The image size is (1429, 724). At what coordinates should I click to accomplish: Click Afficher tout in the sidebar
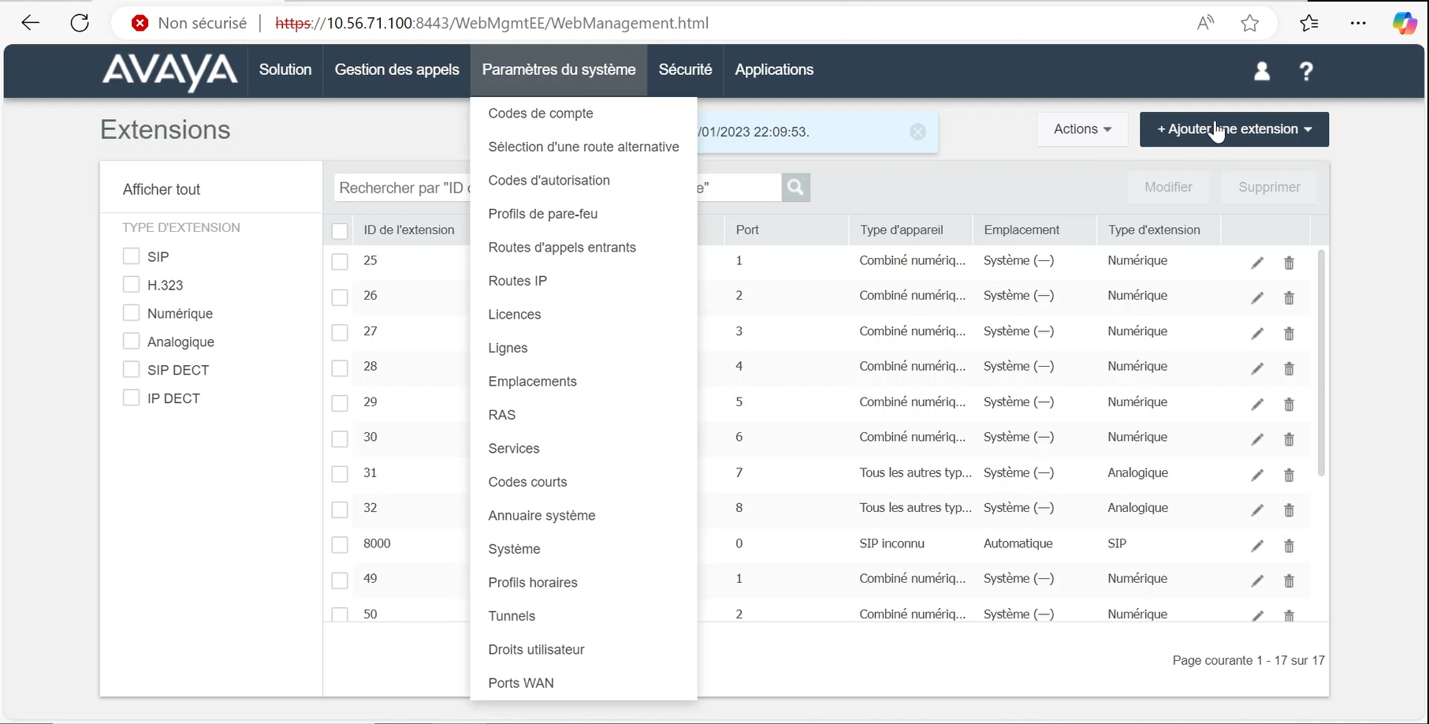pyautogui.click(x=162, y=189)
